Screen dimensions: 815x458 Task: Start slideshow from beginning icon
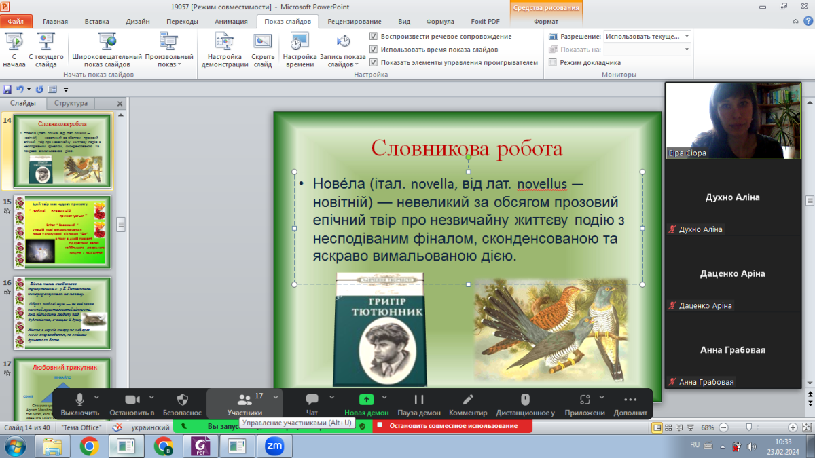point(14,42)
